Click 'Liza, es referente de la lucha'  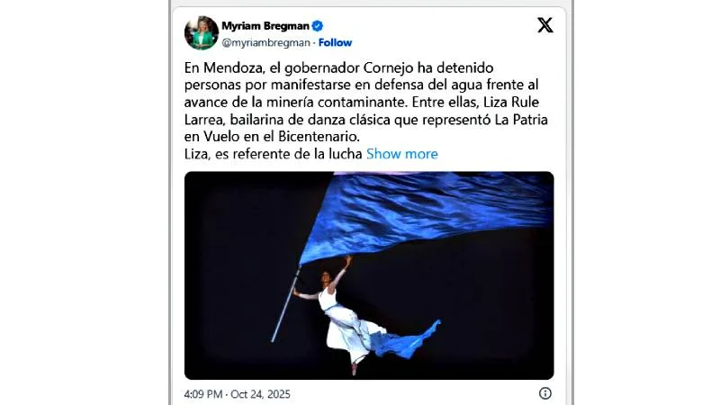coord(274,154)
